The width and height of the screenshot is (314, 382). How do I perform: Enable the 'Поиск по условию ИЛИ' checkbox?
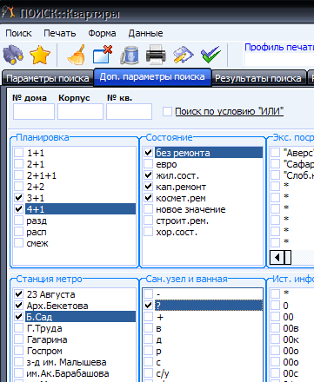(167, 112)
